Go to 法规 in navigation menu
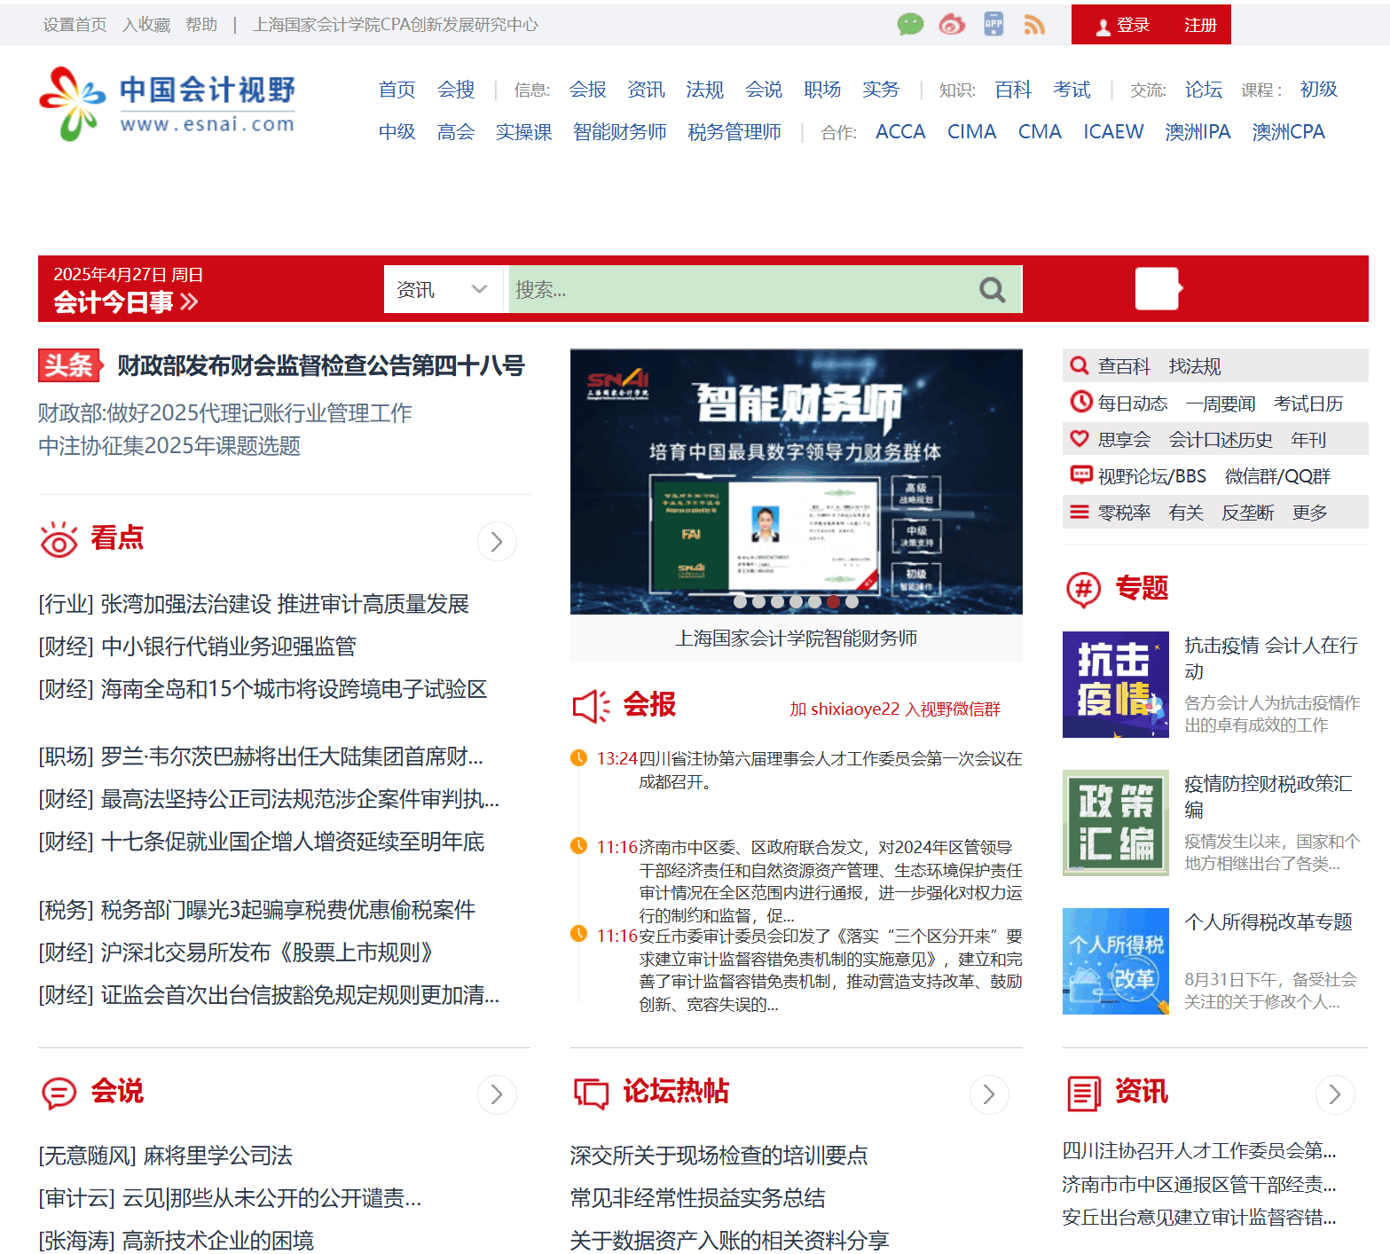Screen dimensions: 1390x1254 click(704, 90)
